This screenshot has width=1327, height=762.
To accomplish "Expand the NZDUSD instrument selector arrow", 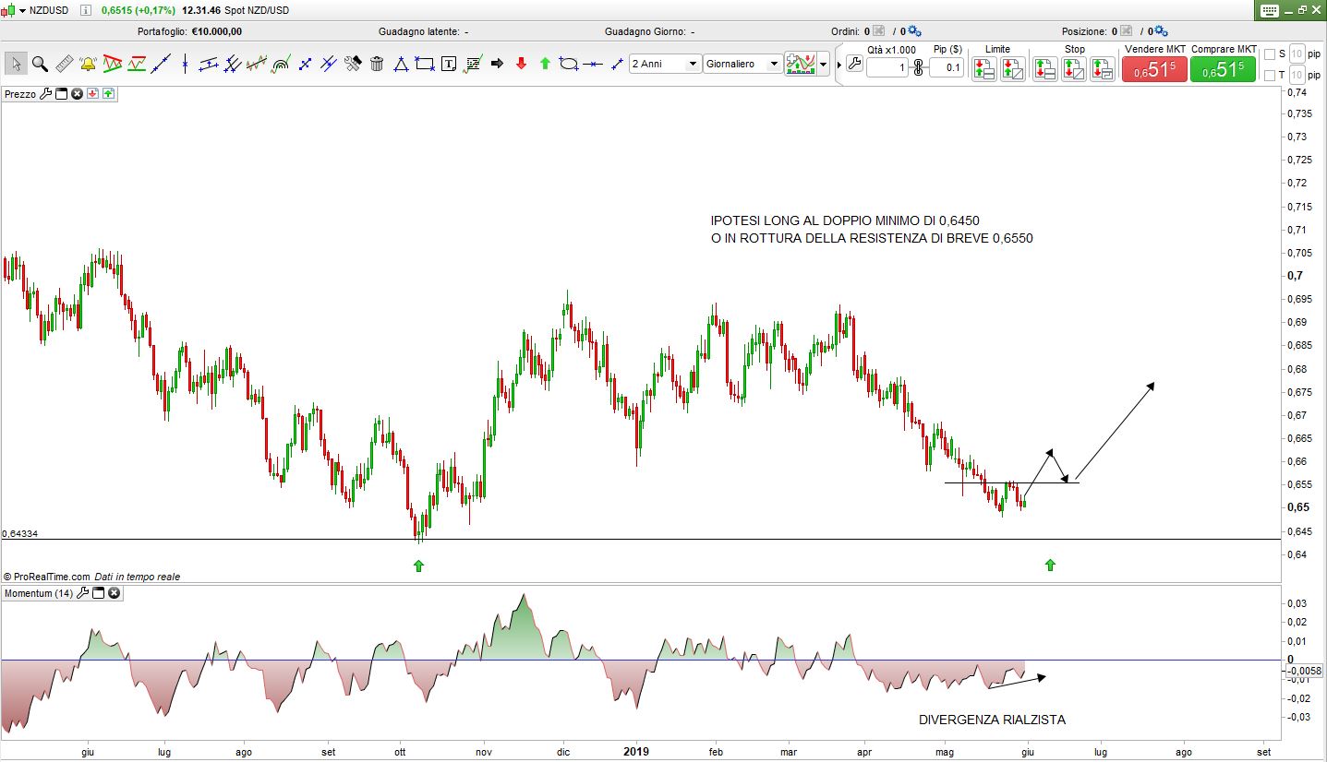I will (23, 10).
